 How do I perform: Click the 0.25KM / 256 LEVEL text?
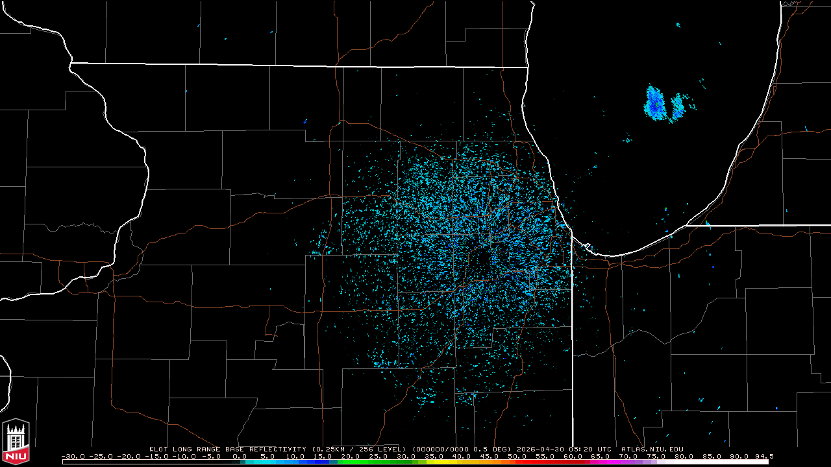(x=359, y=449)
